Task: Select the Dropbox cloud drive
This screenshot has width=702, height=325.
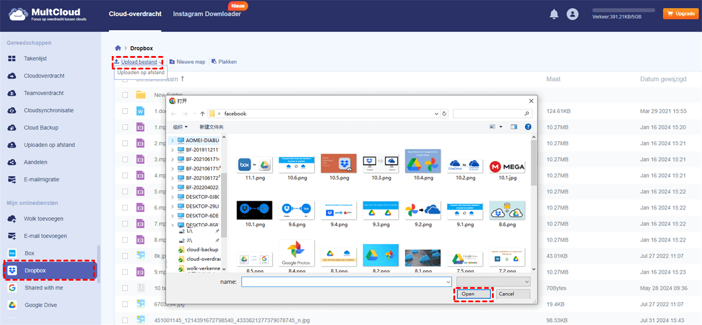Action: 49,271
